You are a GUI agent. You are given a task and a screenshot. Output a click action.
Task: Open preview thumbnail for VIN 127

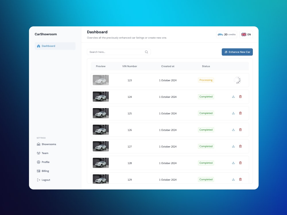[101, 146]
